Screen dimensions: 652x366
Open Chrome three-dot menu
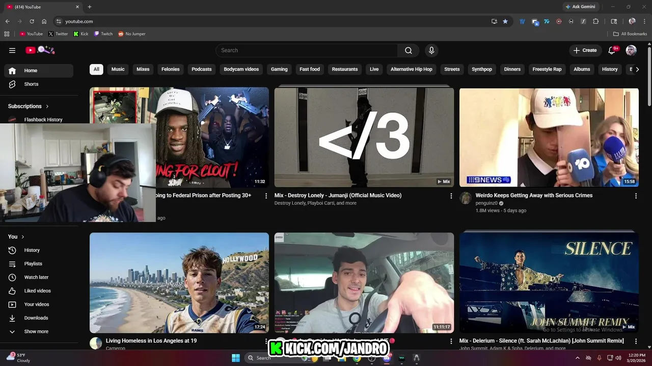pos(644,21)
